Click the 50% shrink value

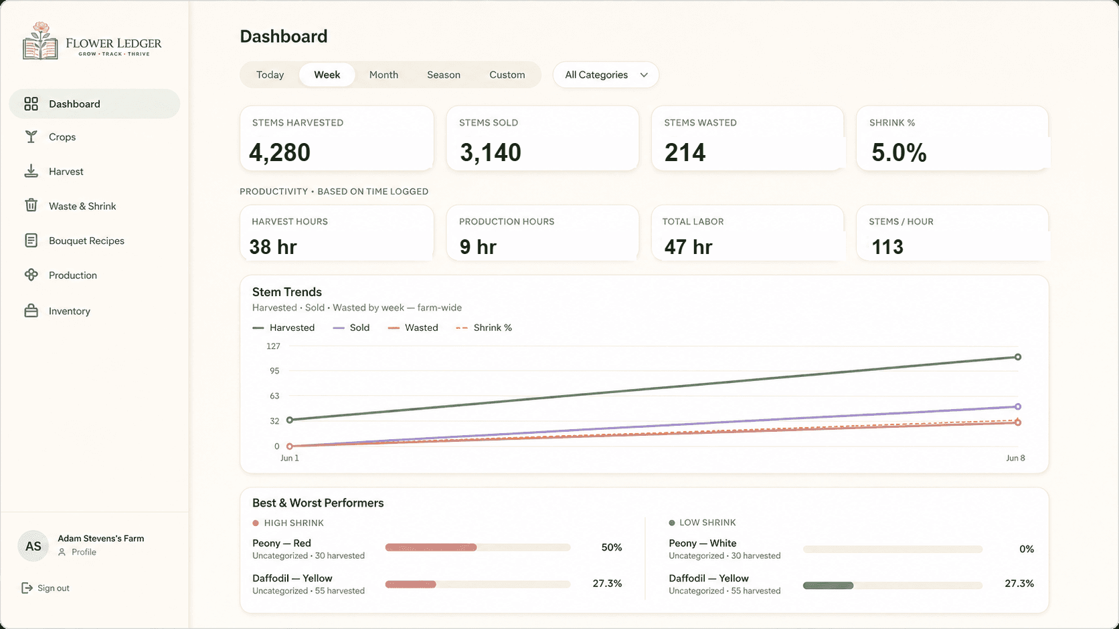pyautogui.click(x=612, y=547)
